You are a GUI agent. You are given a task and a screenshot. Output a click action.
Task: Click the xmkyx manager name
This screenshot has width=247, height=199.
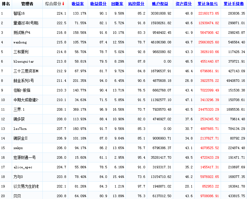pos(18,148)
